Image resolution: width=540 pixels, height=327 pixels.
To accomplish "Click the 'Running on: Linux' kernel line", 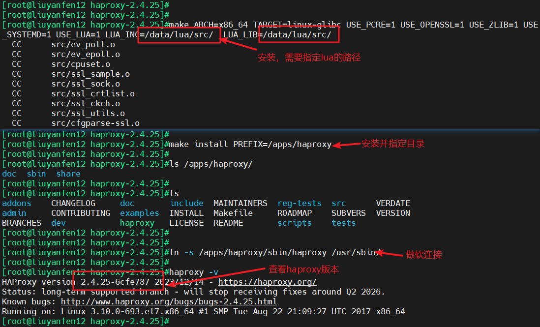I will [x=204, y=312].
